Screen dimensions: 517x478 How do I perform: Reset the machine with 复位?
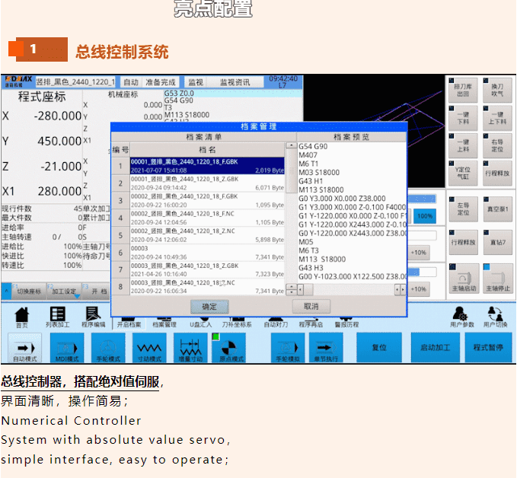379,347
